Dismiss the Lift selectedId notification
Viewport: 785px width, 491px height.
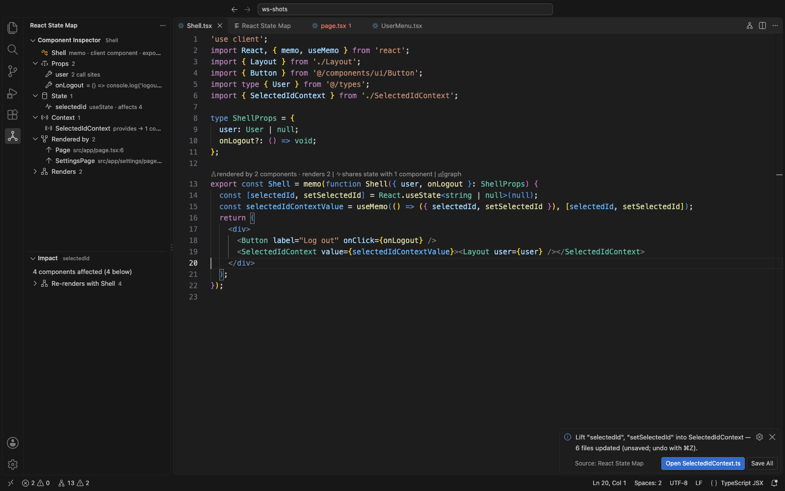772,437
